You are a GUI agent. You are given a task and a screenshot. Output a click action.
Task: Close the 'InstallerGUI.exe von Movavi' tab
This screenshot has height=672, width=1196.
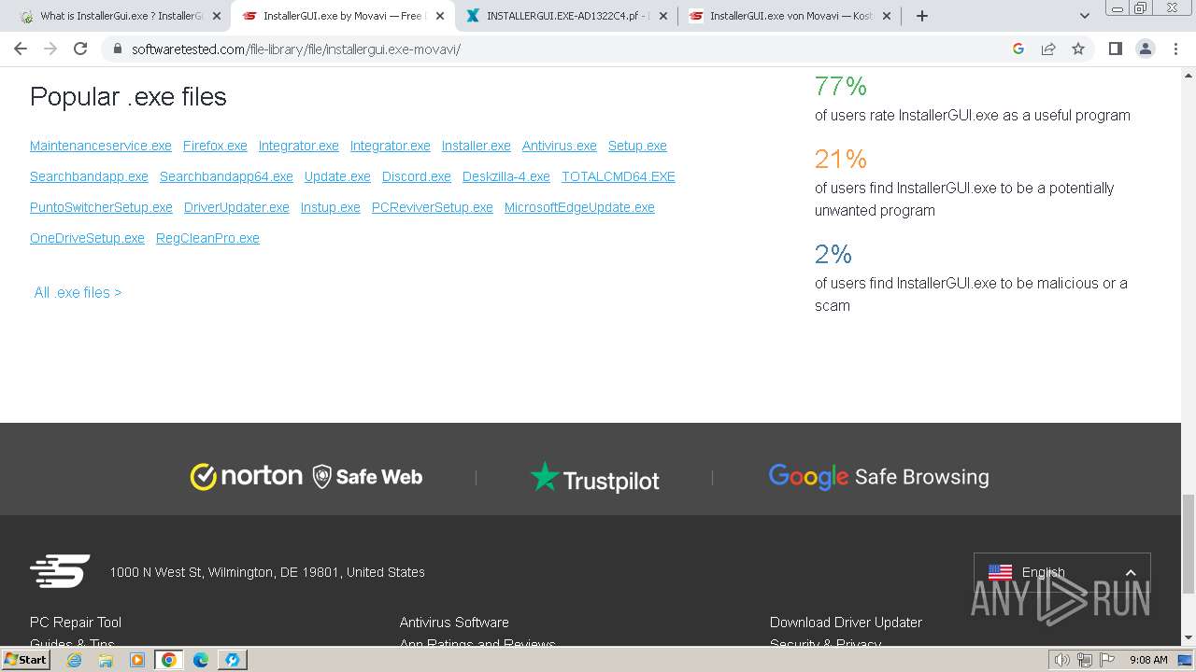coord(887,16)
